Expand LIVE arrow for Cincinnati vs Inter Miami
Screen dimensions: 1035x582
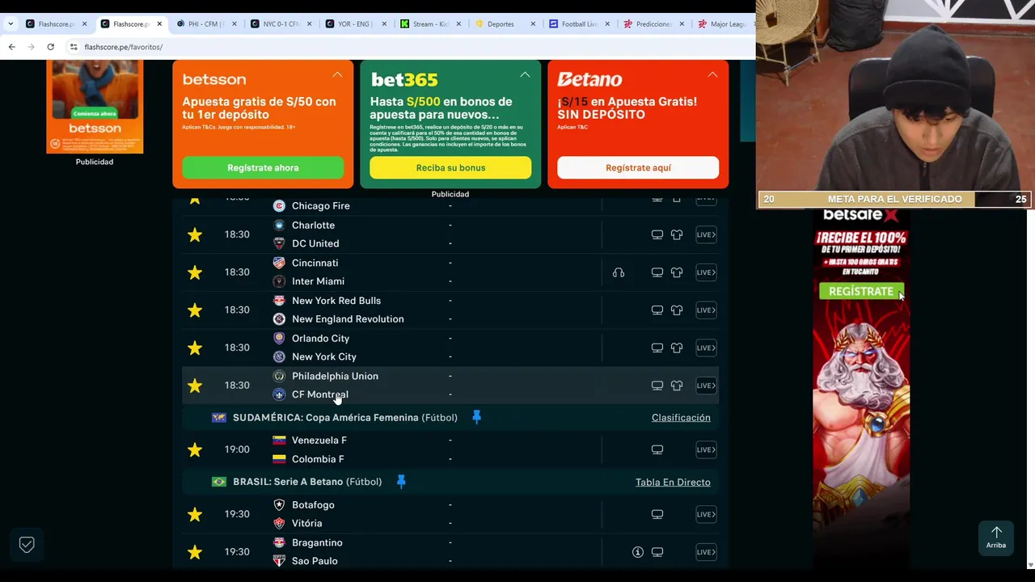tap(706, 272)
